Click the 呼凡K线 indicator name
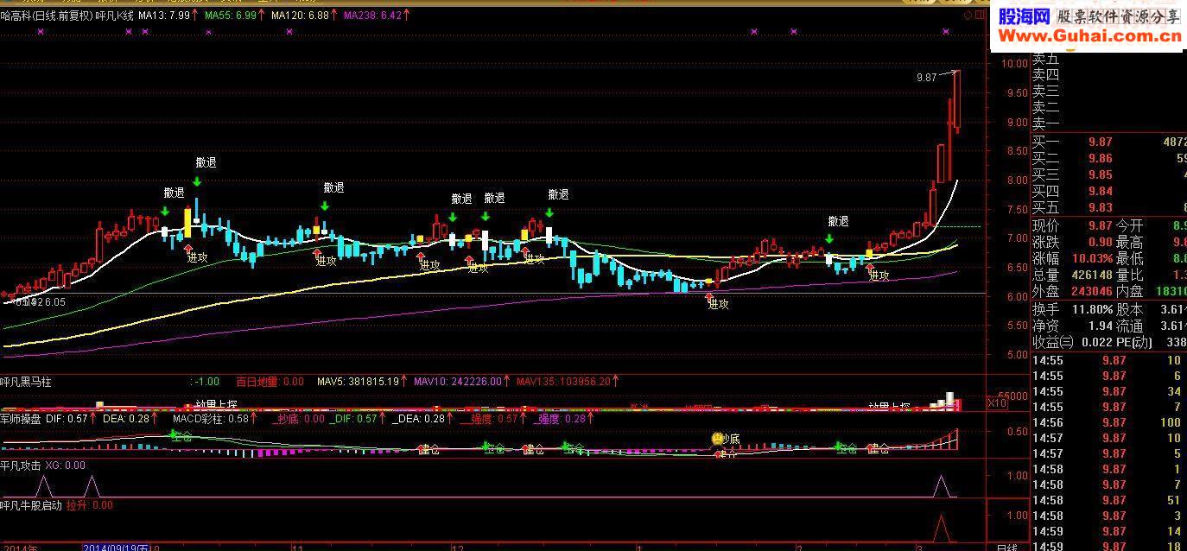Screen dimensions: 1187x551 point(114,16)
